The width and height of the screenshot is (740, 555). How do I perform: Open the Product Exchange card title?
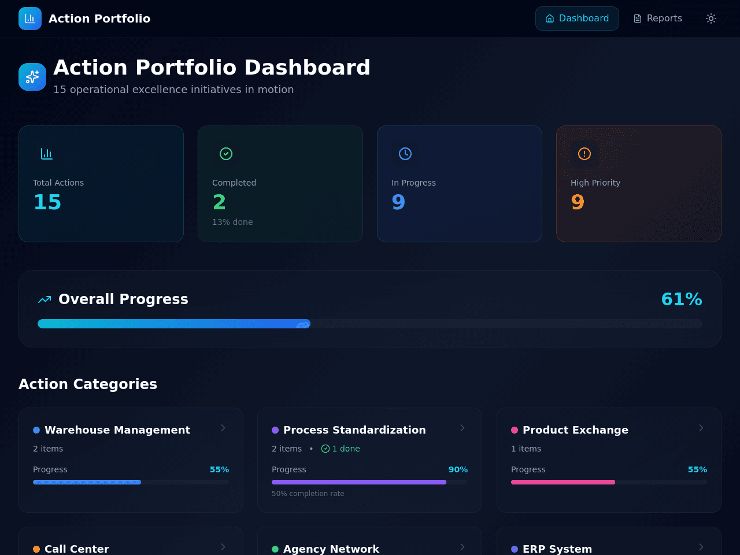(x=575, y=430)
